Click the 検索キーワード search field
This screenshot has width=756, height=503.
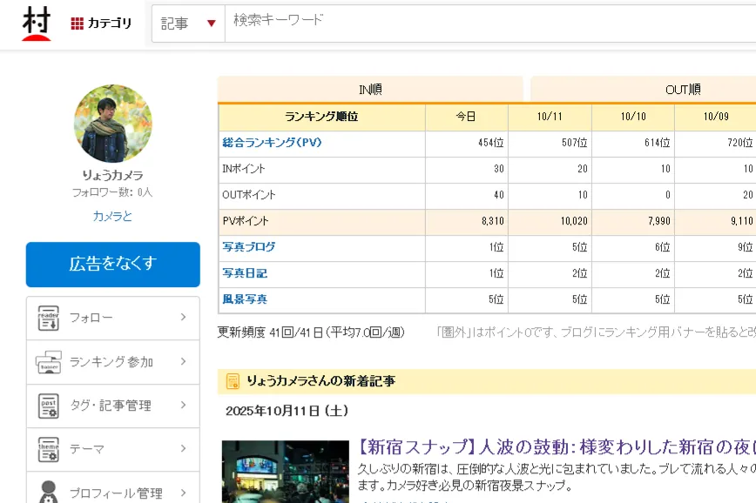point(348,23)
